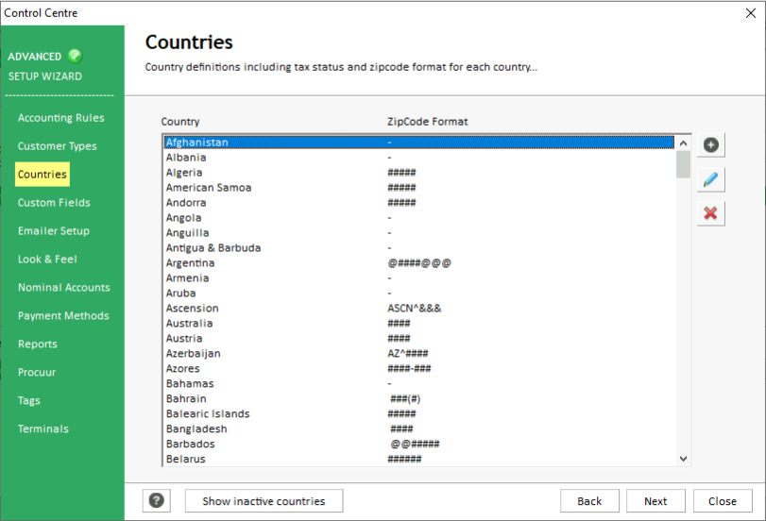
Task: Select Armenia in the country list
Action: 419,278
